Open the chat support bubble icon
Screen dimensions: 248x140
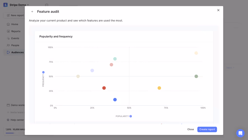(240, 133)
